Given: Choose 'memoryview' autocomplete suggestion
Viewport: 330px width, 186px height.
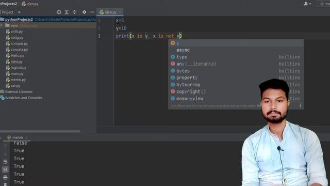Looking at the screenshot, I should pos(236,99).
